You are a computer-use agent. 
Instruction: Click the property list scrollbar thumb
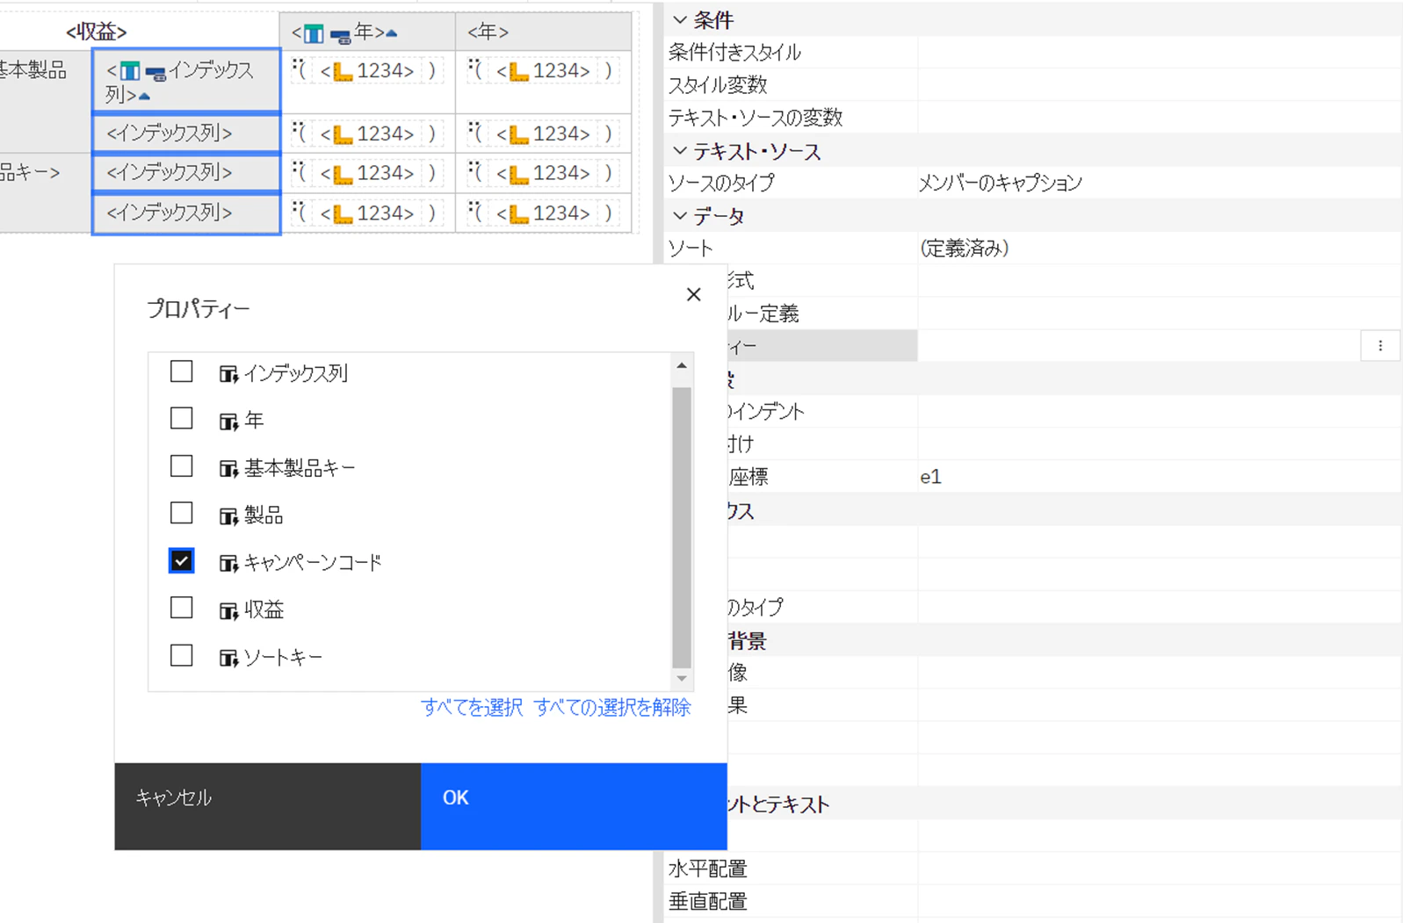coord(682,527)
